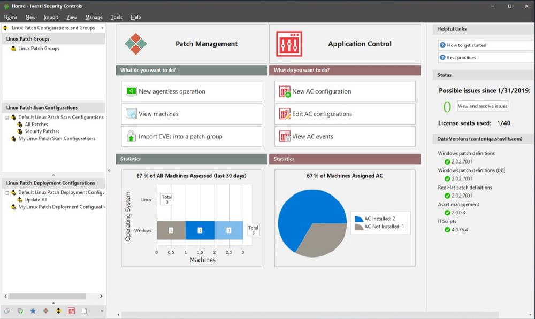Click the help icon beside How to get started
Viewport: 535px width, 319px height.
(442, 45)
